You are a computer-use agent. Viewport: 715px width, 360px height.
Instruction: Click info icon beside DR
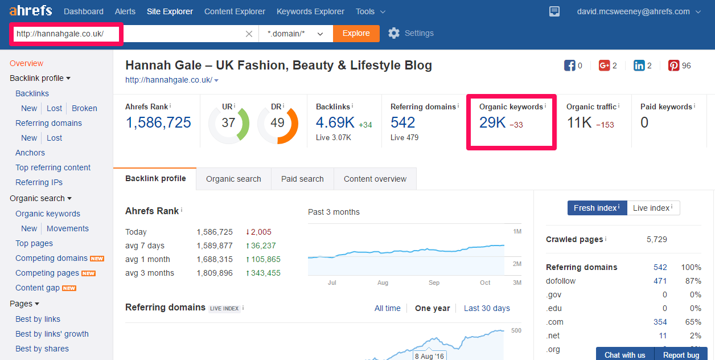(283, 106)
